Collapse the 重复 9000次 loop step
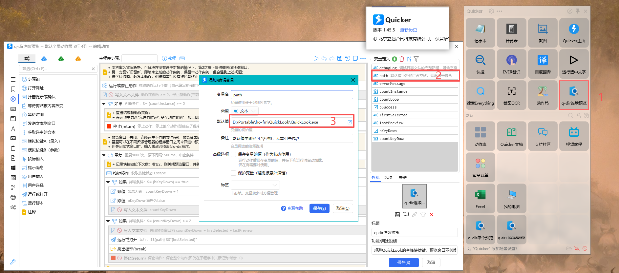The width and height of the screenshot is (619, 273). click(x=104, y=155)
